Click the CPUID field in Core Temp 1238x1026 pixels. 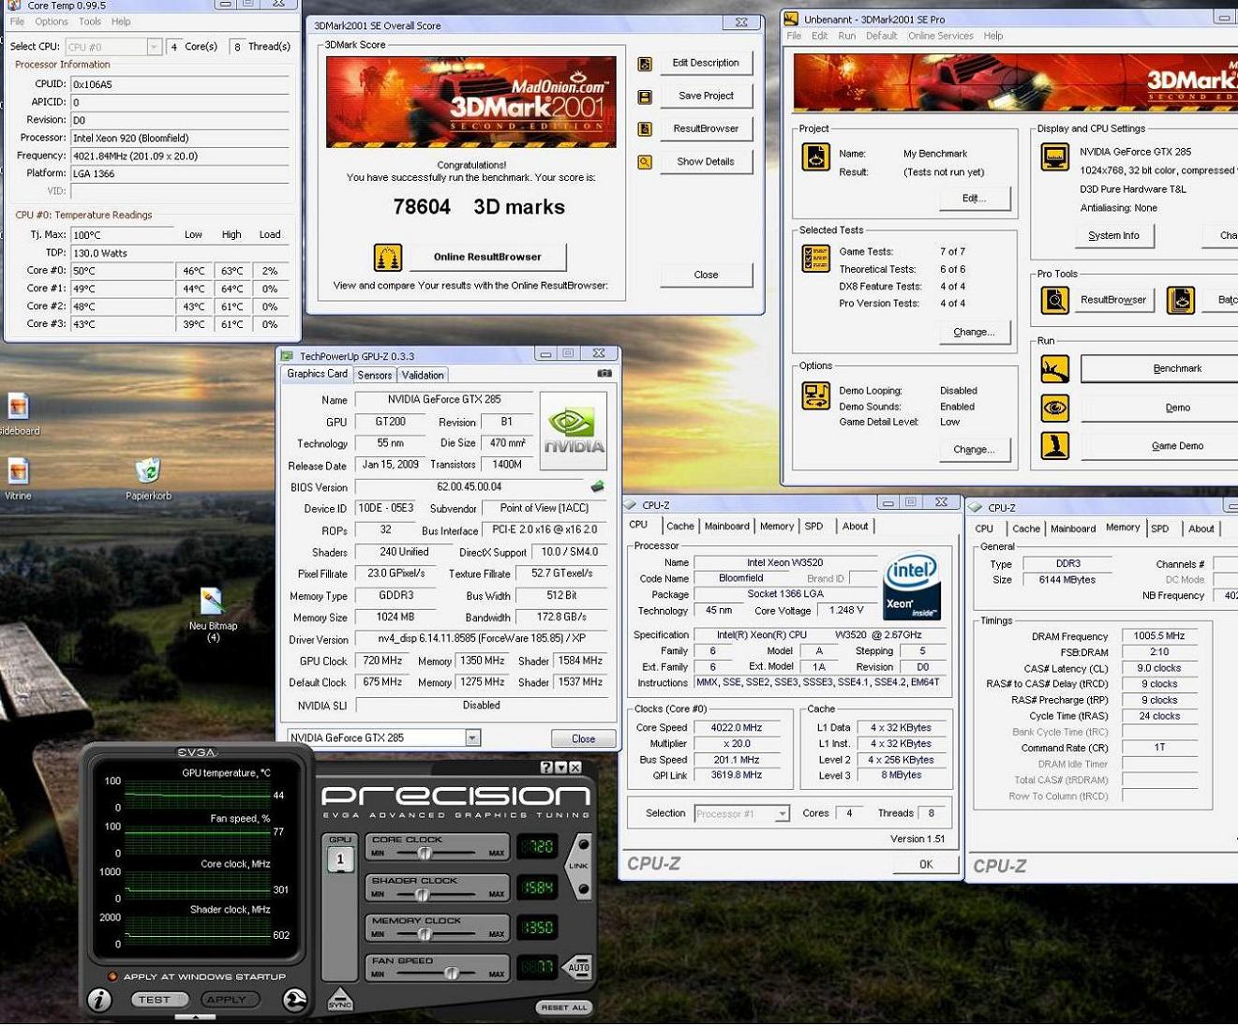point(180,84)
